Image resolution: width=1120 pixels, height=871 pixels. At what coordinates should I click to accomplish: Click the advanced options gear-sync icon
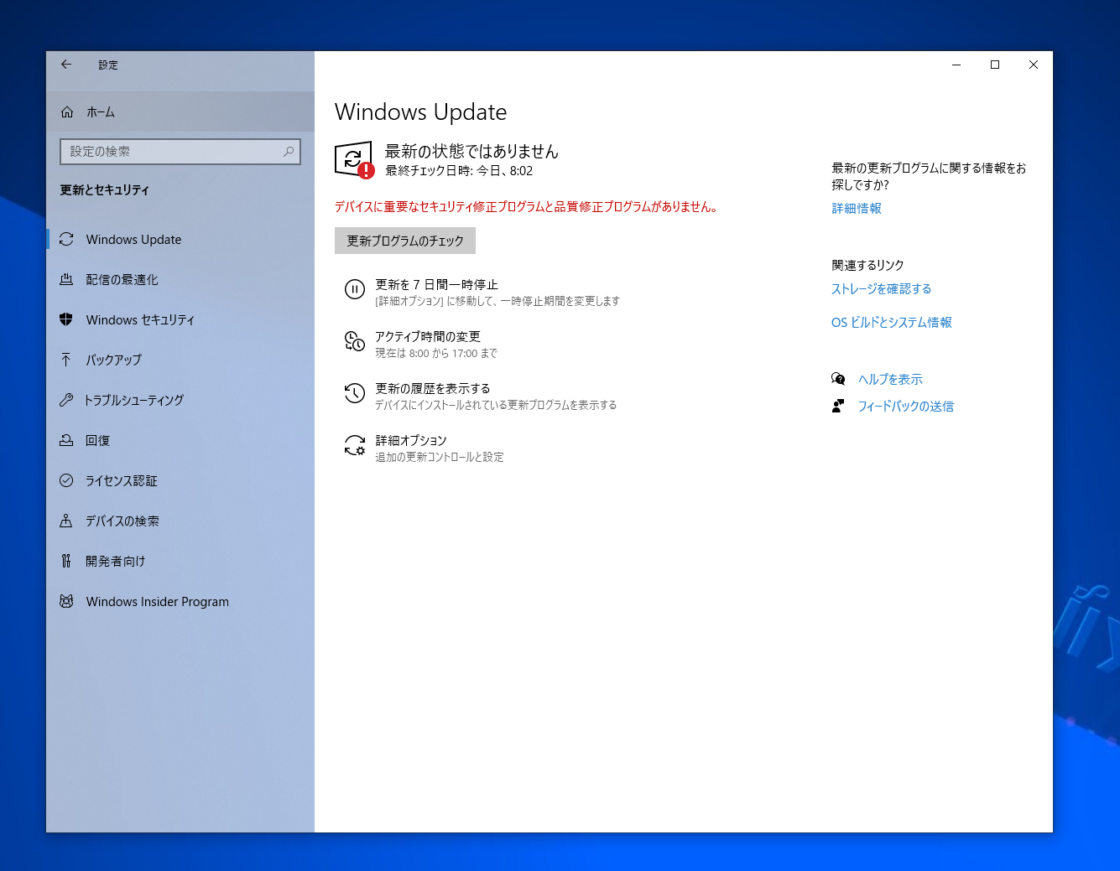tap(355, 446)
